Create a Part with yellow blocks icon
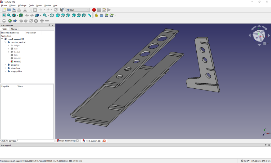This screenshot has height=163, width=271. [x=96, y=15]
